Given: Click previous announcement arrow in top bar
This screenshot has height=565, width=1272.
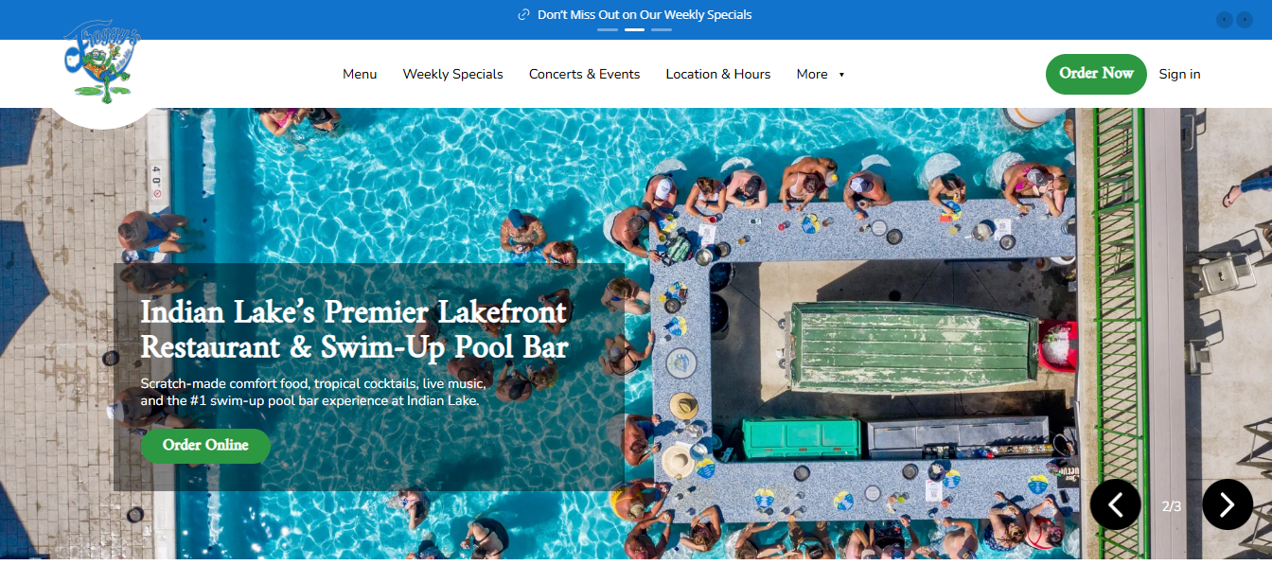Looking at the screenshot, I should click(x=1224, y=19).
